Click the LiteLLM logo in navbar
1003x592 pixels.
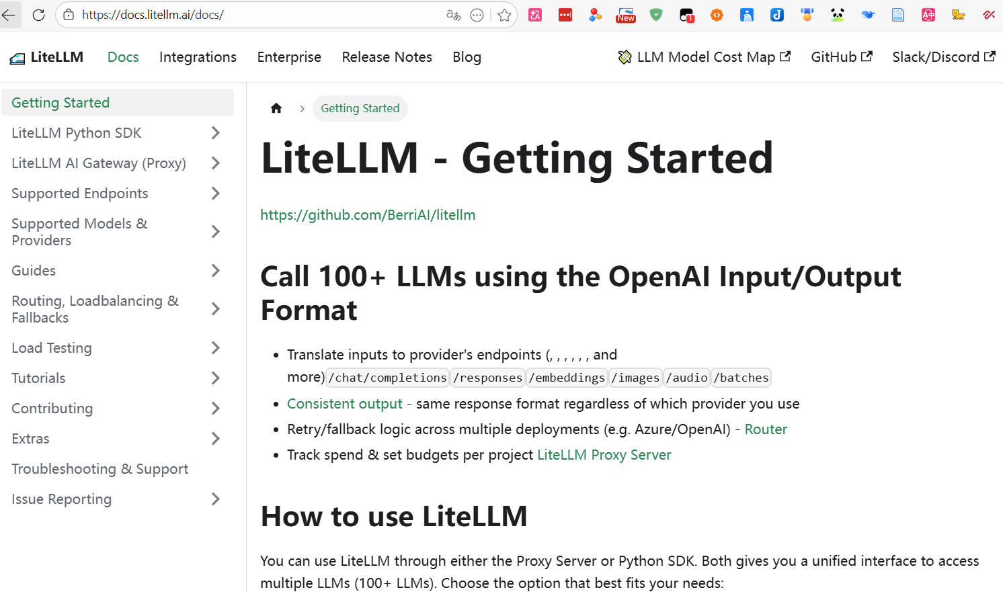(x=46, y=58)
